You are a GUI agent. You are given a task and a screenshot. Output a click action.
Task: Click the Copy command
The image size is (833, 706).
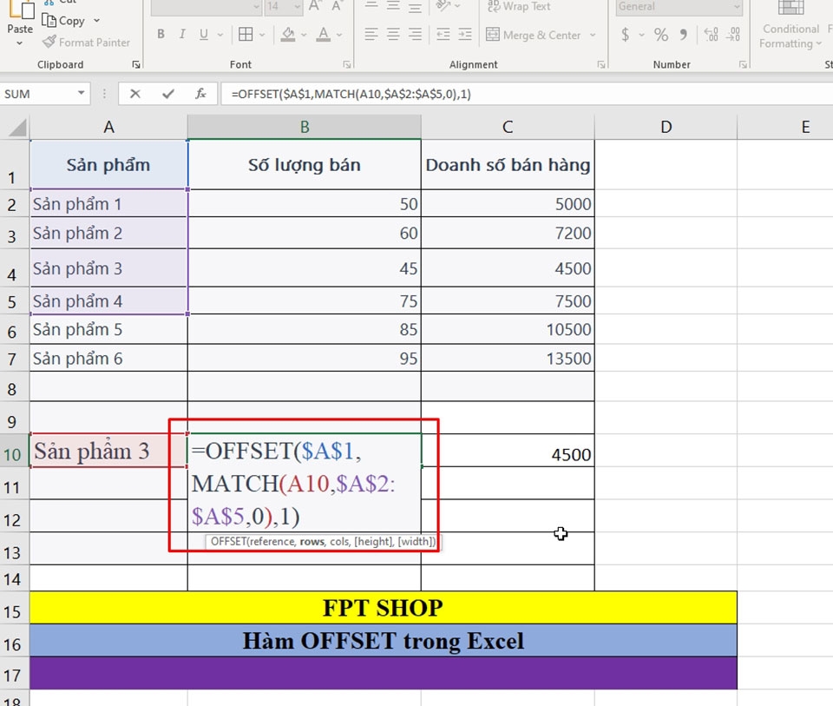point(63,21)
